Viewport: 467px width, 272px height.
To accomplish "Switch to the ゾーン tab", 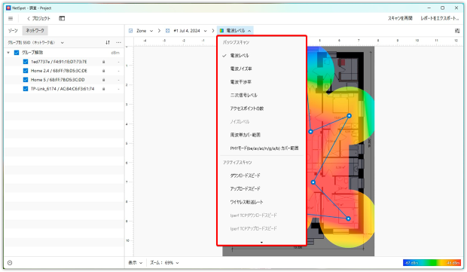I will click(13, 31).
